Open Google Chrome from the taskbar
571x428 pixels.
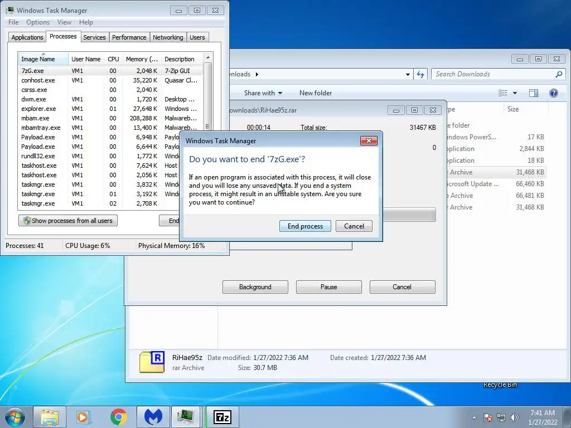[x=118, y=417]
